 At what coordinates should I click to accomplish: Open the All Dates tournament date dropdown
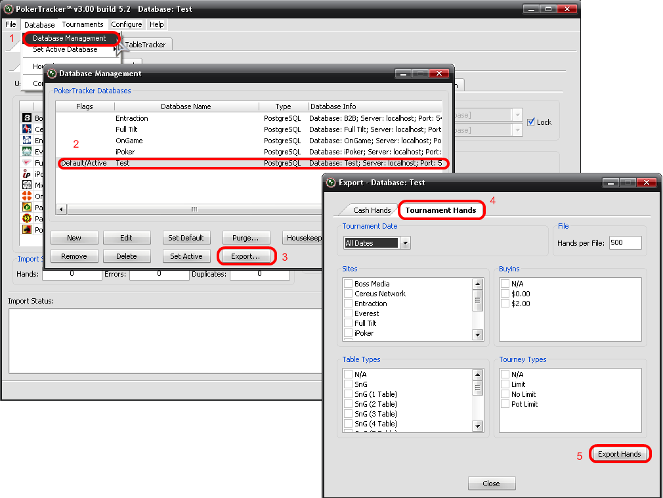click(x=406, y=243)
